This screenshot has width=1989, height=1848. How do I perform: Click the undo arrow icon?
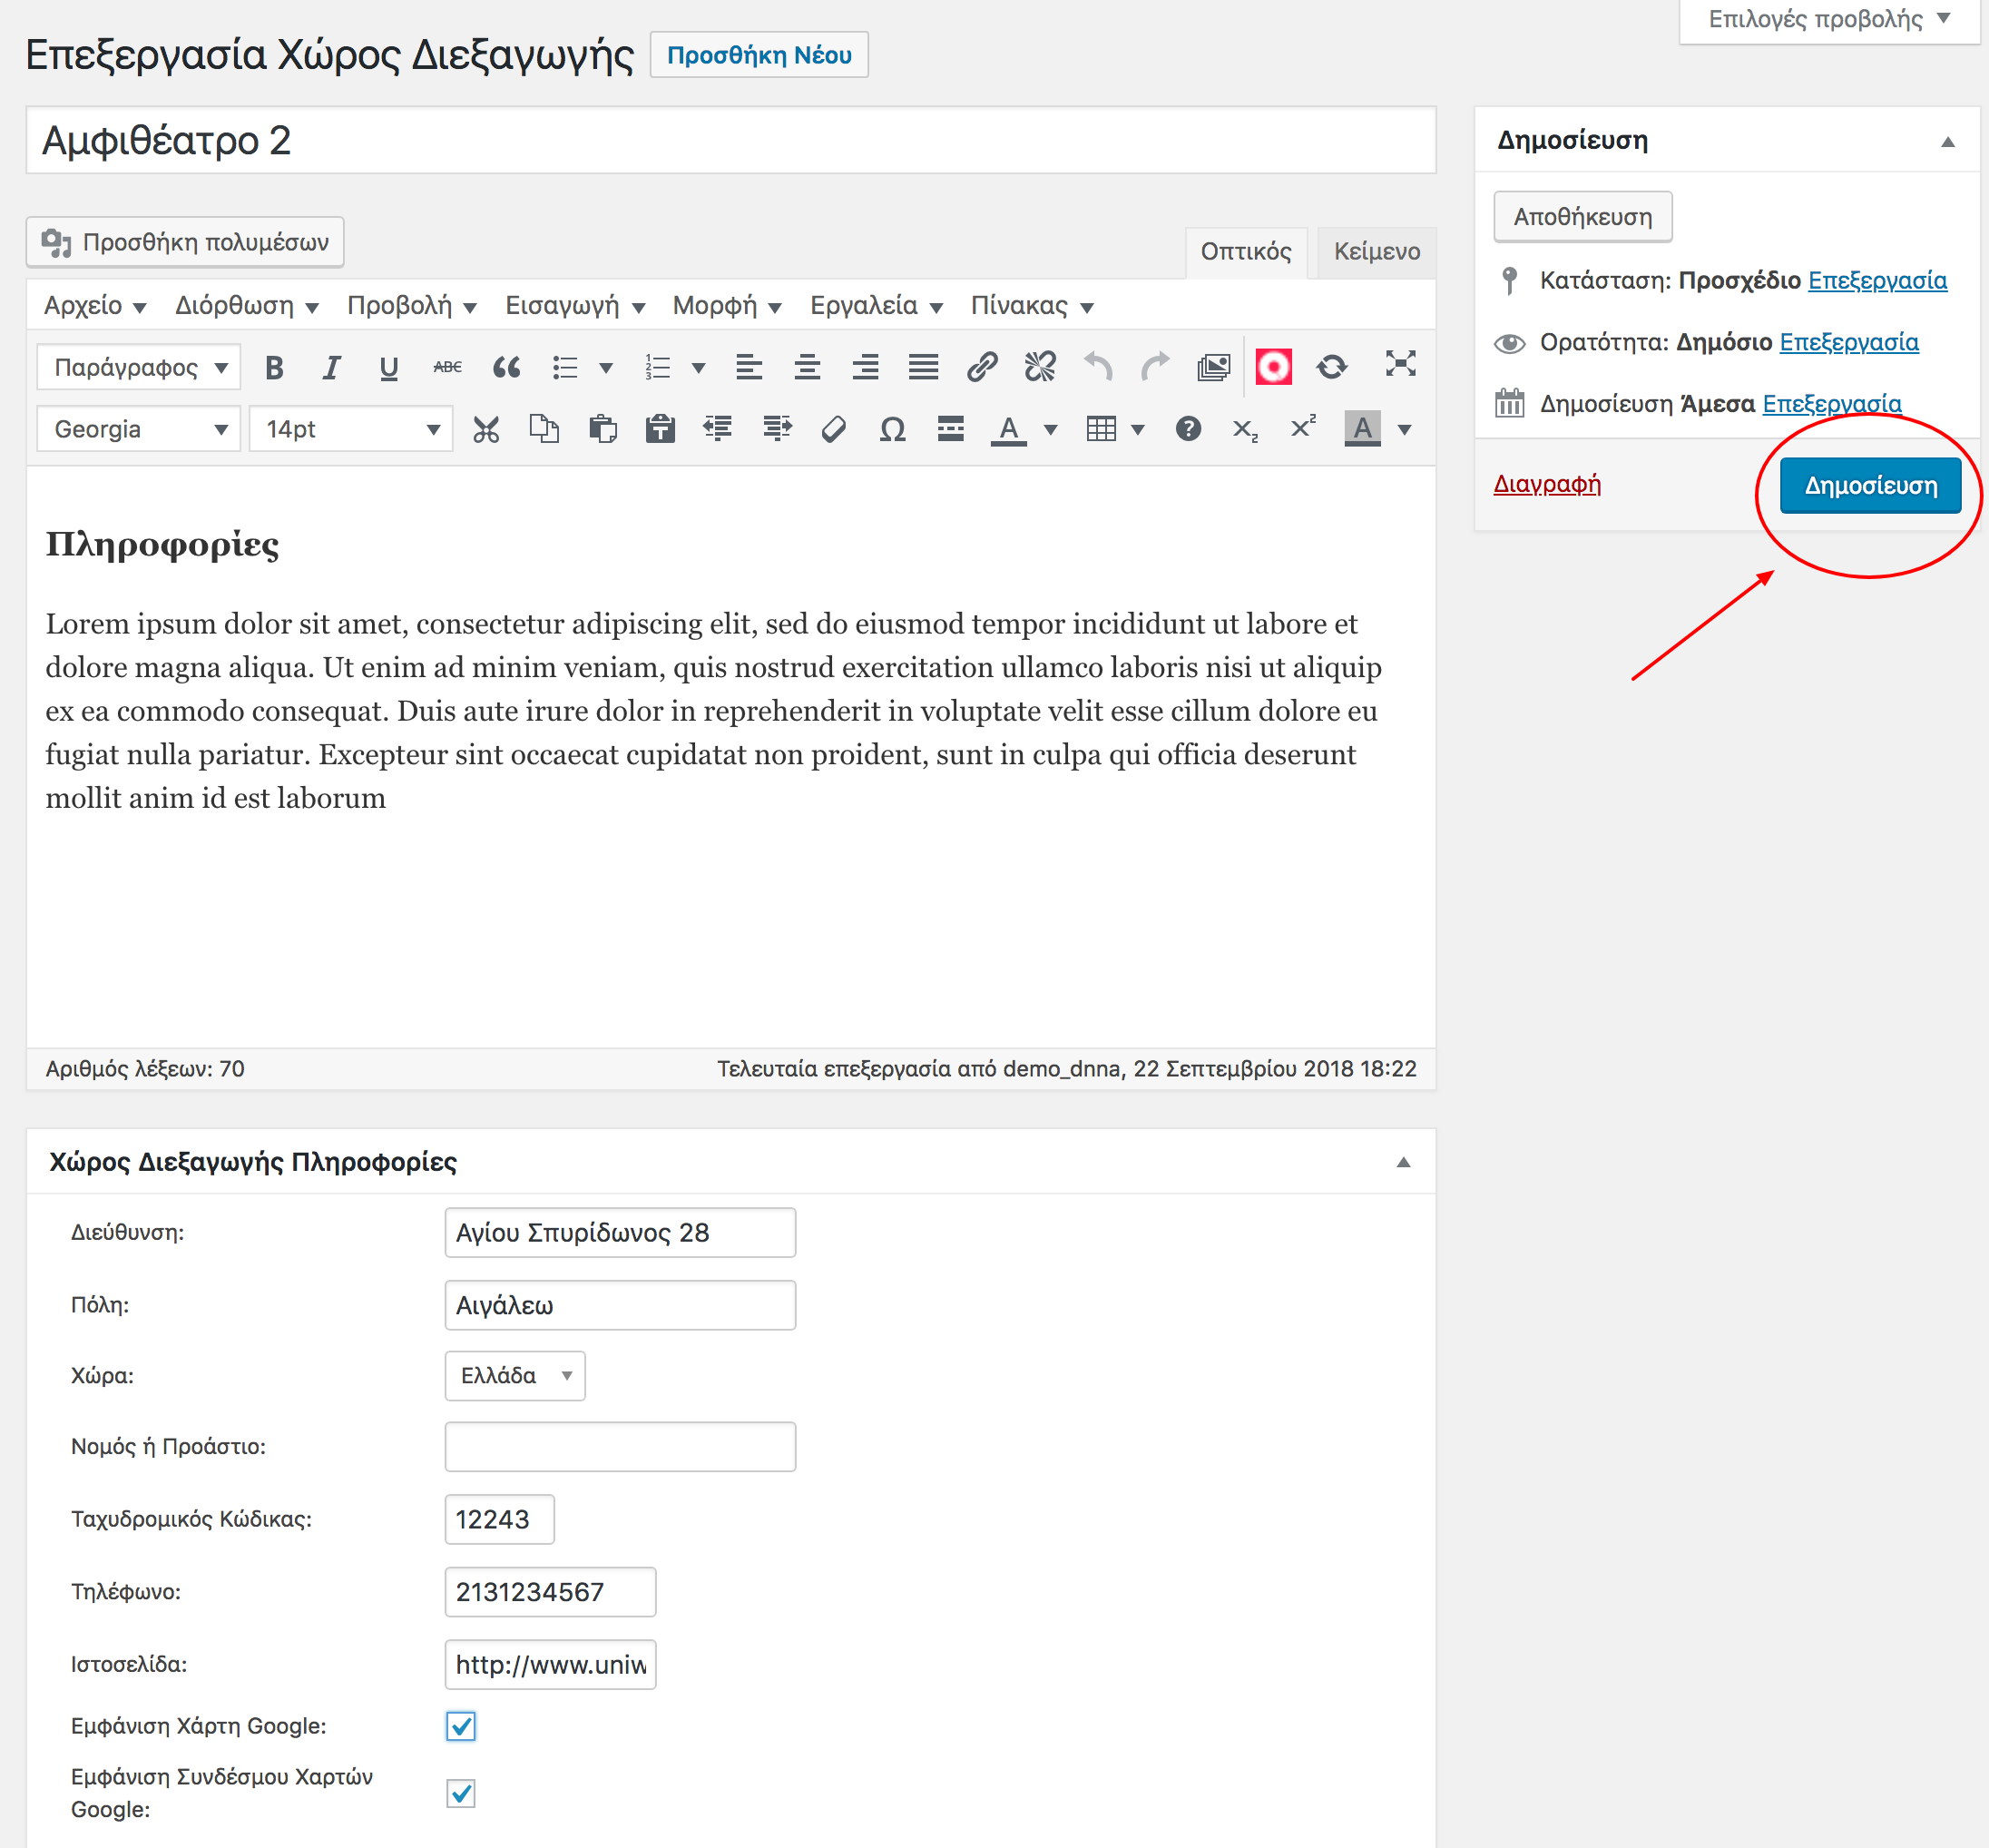pyautogui.click(x=1097, y=367)
